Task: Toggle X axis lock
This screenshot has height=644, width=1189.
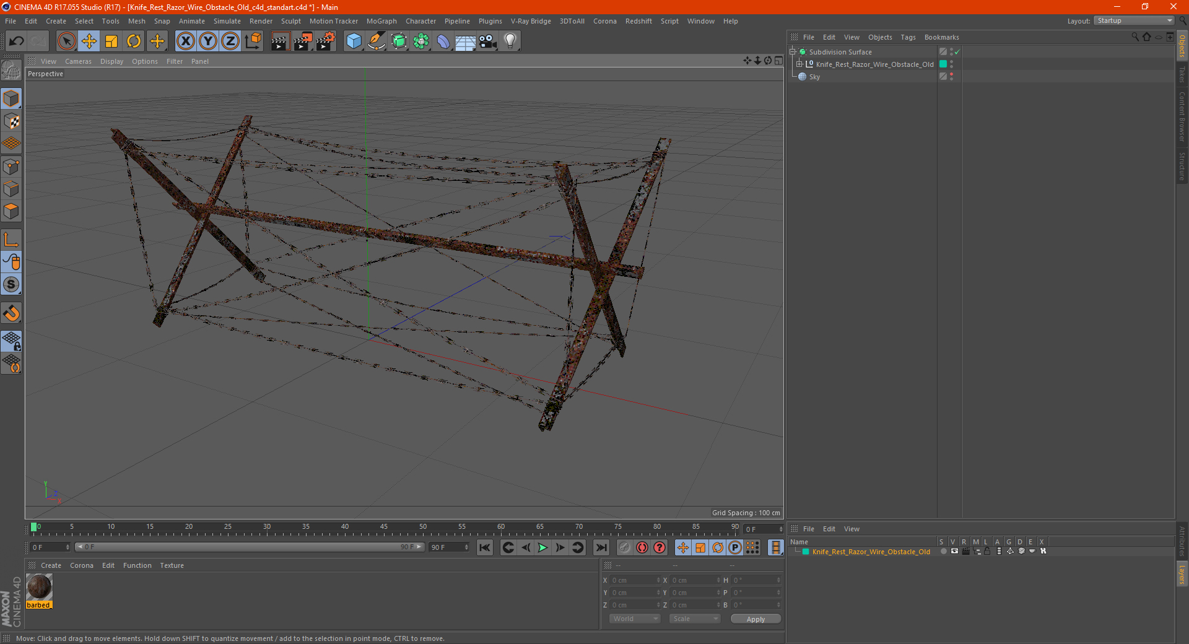Action: pos(185,41)
